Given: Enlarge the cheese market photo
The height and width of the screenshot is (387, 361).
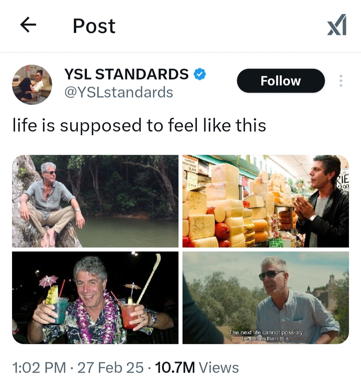Looking at the screenshot, I should coord(266,201).
